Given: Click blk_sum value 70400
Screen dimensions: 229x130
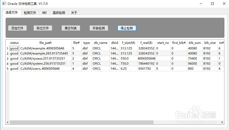Looking at the screenshot, I should [193, 59].
